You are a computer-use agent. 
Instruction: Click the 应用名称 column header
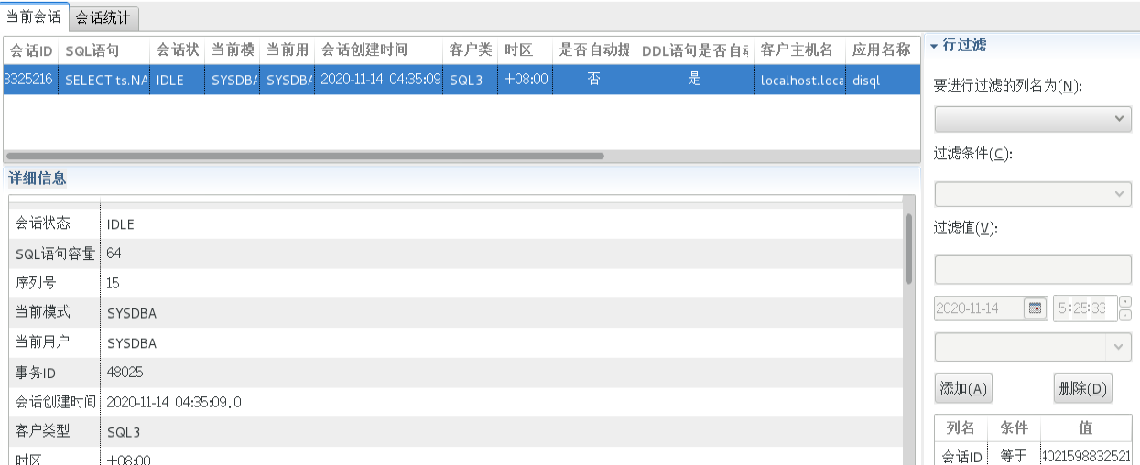pos(883,50)
